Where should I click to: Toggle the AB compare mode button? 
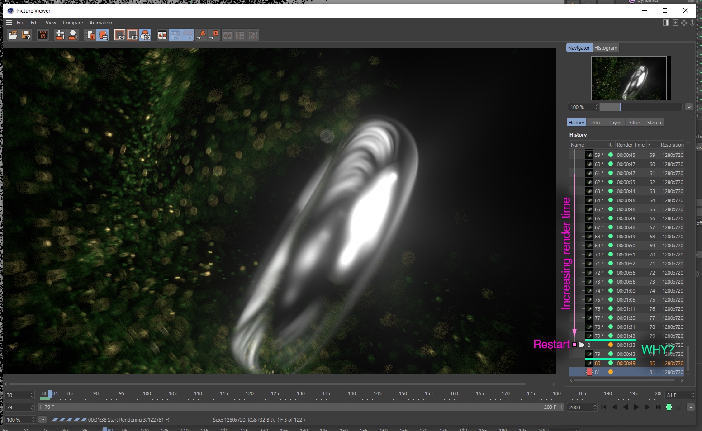coord(162,35)
